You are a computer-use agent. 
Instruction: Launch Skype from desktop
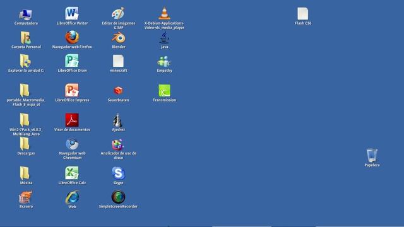click(118, 173)
